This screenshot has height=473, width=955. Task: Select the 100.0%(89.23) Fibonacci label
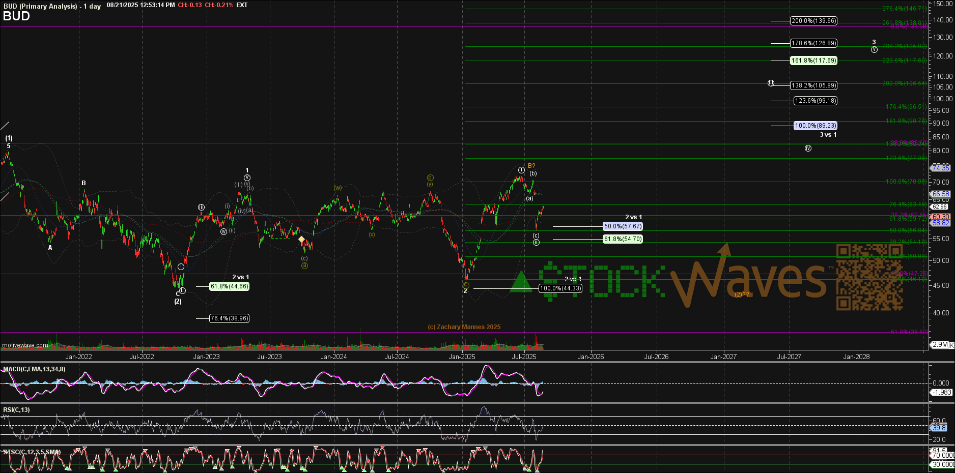coord(816,126)
